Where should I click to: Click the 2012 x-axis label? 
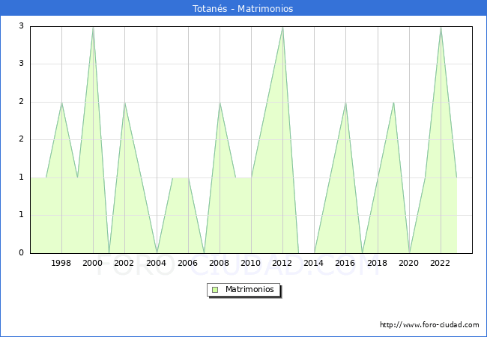point(282,263)
